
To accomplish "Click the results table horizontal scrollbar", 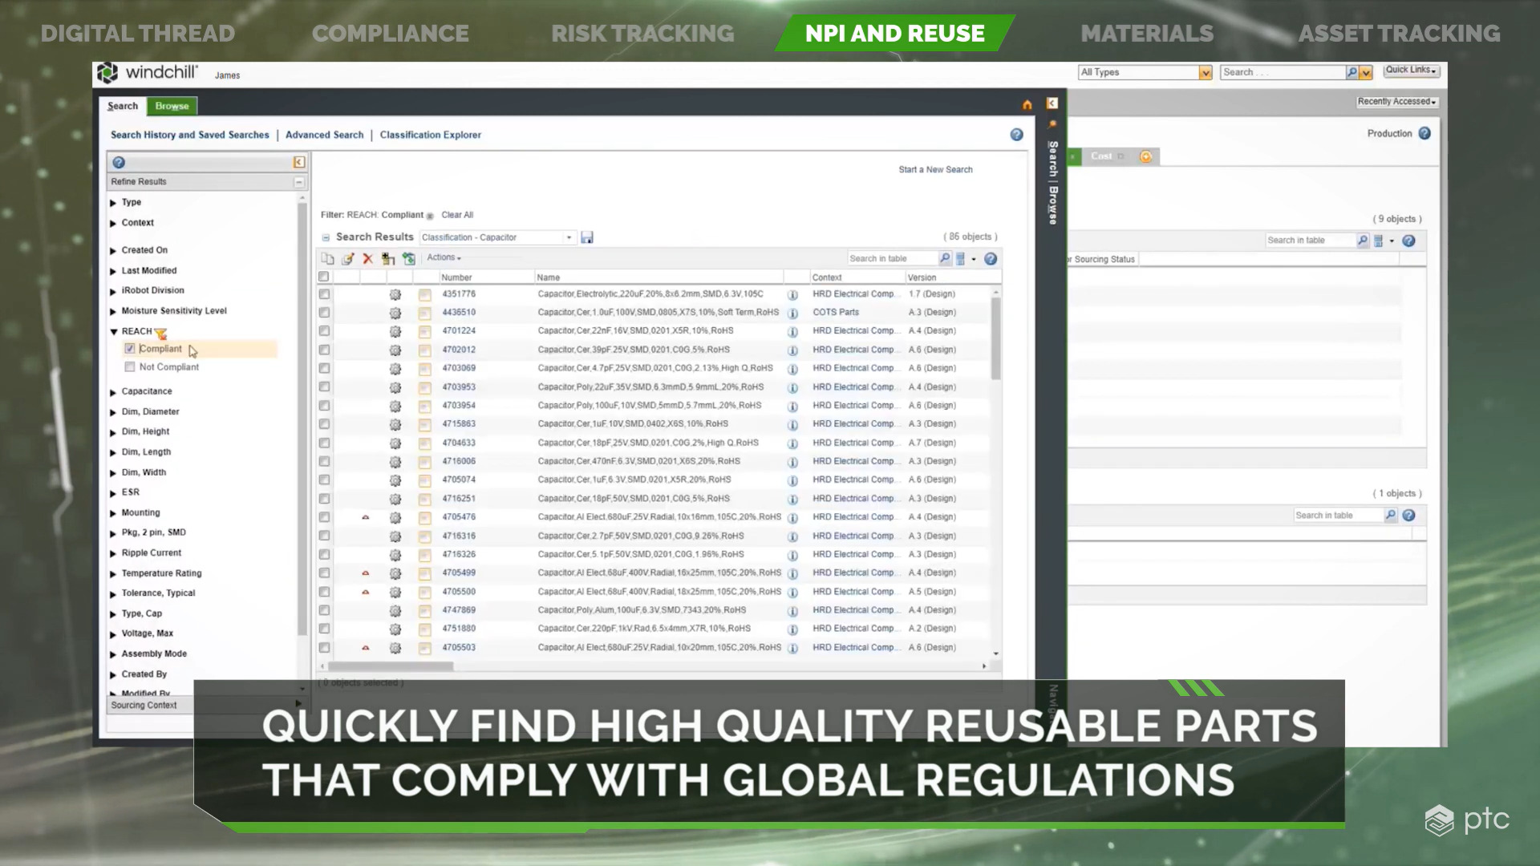I will pyautogui.click(x=390, y=666).
